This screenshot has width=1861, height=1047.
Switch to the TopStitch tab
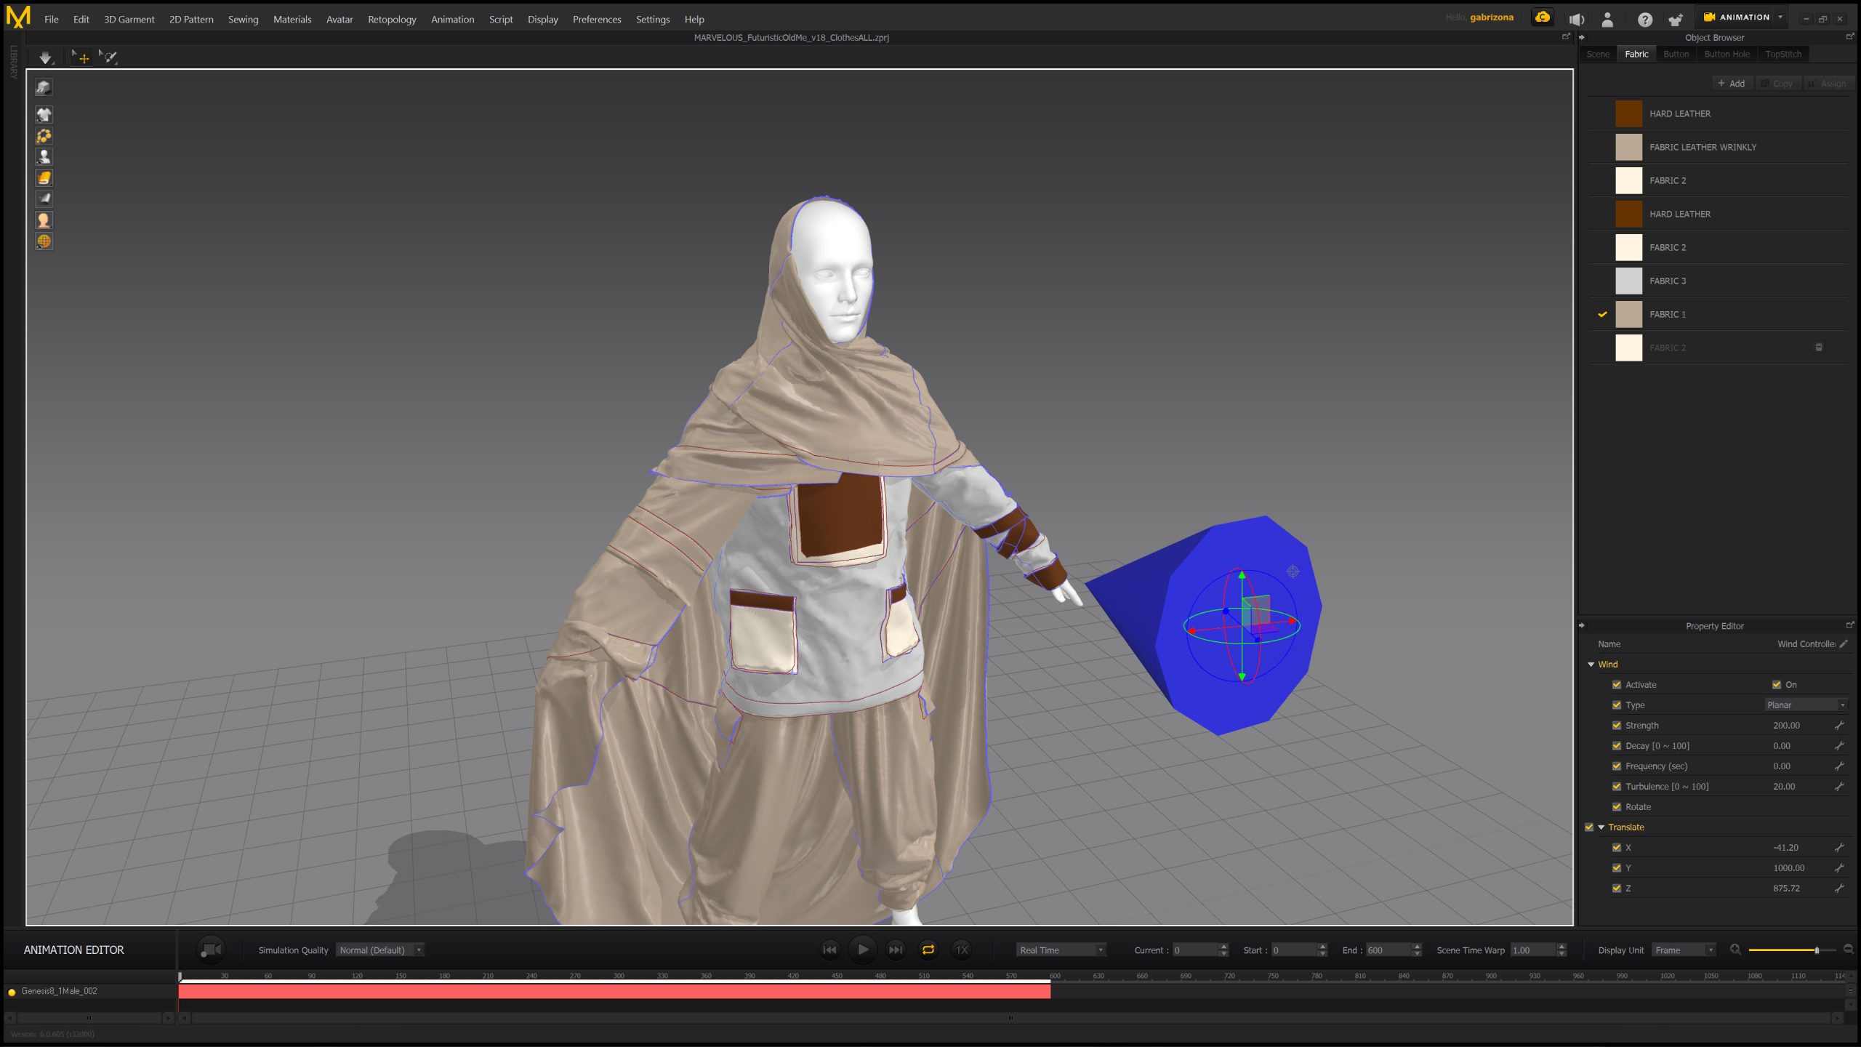(1782, 55)
